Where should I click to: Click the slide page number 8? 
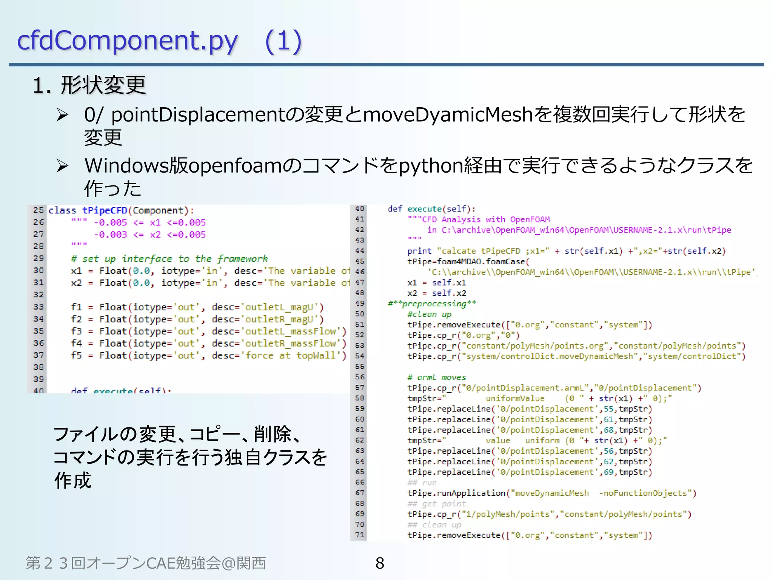click(x=380, y=563)
